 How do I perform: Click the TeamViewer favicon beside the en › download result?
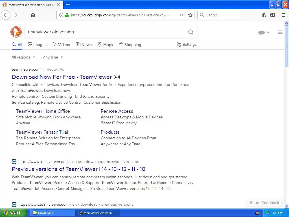pyautogui.click(x=14, y=204)
